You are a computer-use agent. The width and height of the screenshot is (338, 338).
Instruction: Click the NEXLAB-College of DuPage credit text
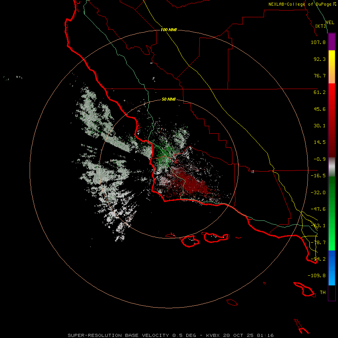click(300, 4)
